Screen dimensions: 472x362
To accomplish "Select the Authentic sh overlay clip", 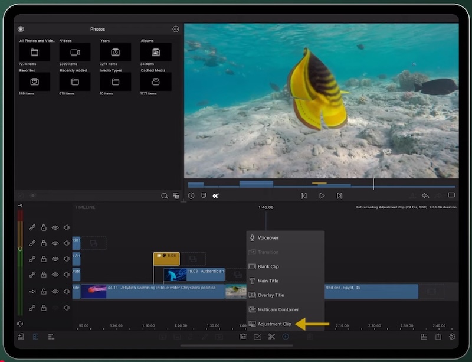I will pyautogui.click(x=194, y=275).
